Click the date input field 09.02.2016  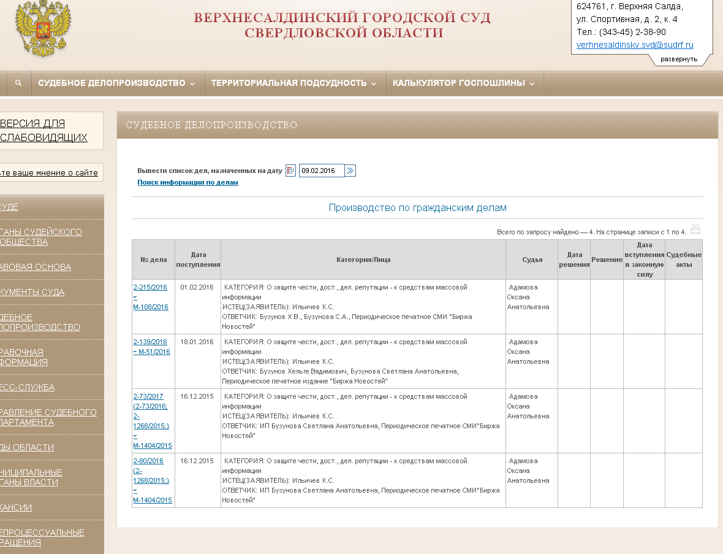(x=321, y=171)
